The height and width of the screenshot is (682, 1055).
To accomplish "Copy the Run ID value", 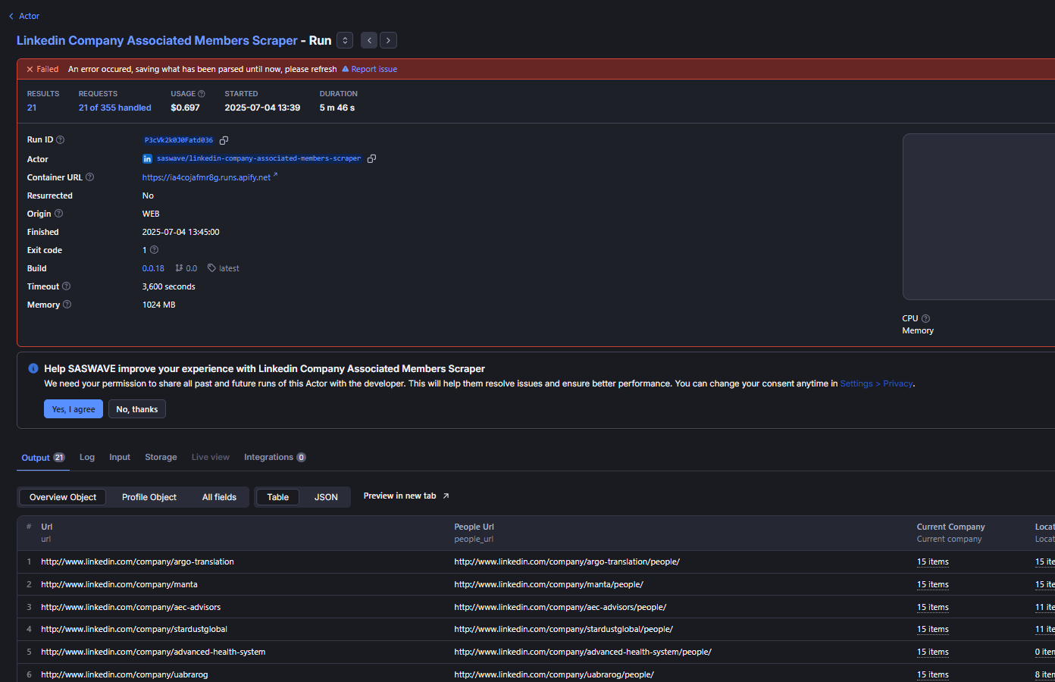I will [224, 140].
